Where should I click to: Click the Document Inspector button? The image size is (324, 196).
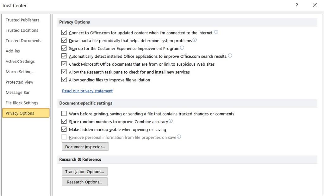tap(85, 147)
